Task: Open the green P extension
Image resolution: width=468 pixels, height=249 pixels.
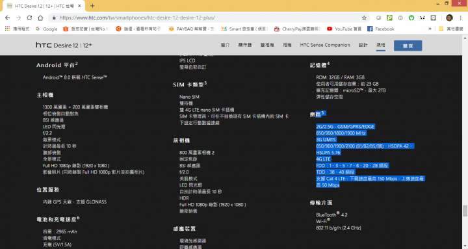Action: click(389, 18)
